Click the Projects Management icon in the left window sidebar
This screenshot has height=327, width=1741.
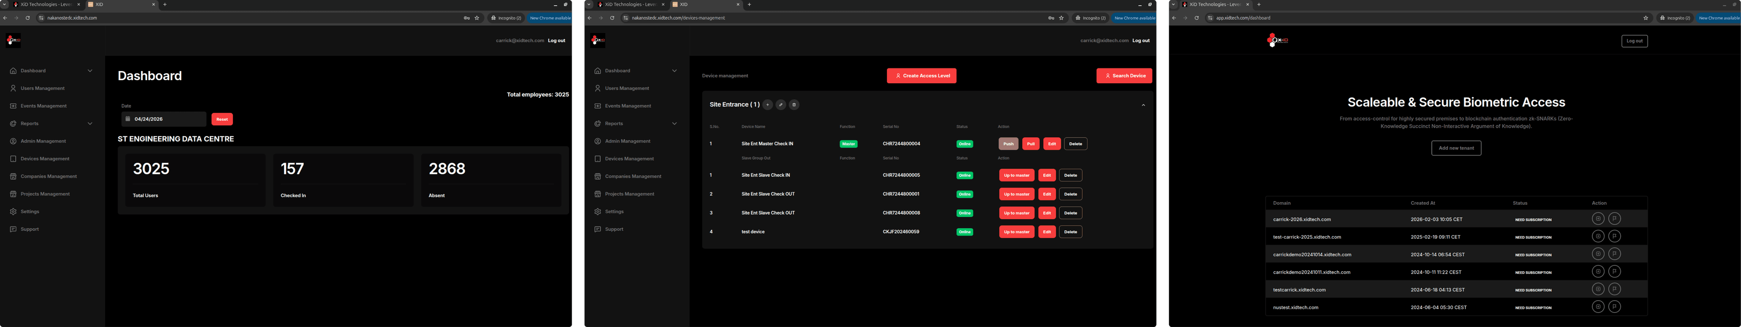(x=13, y=194)
